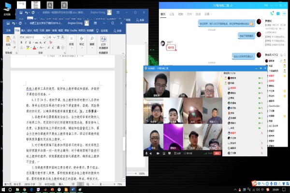Click the text highlight color swatch
The width and height of the screenshot is (290, 193).
click(28, 48)
